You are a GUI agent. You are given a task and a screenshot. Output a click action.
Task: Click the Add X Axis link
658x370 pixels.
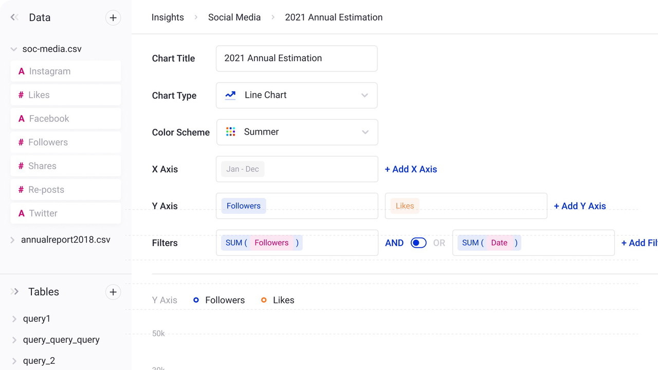pyautogui.click(x=411, y=169)
